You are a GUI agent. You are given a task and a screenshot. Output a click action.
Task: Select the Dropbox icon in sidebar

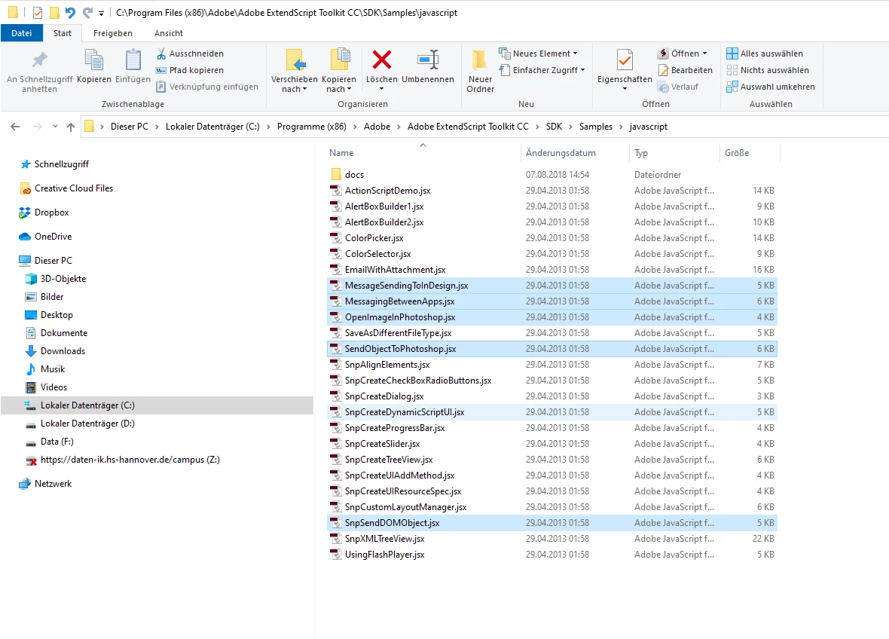24,212
